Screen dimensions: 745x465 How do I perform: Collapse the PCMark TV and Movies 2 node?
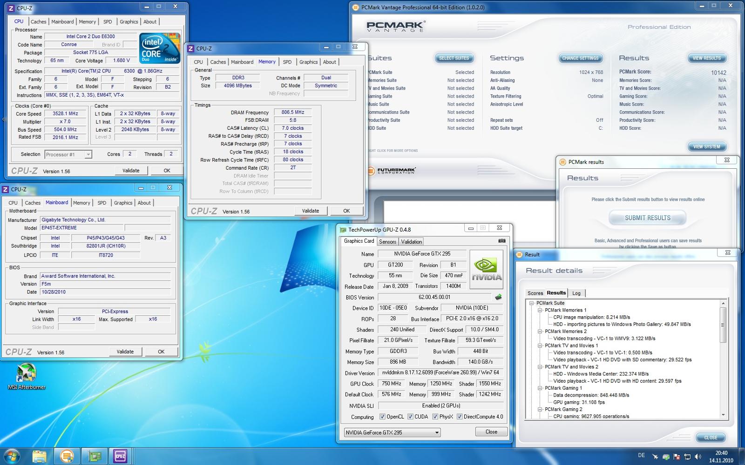pos(540,367)
